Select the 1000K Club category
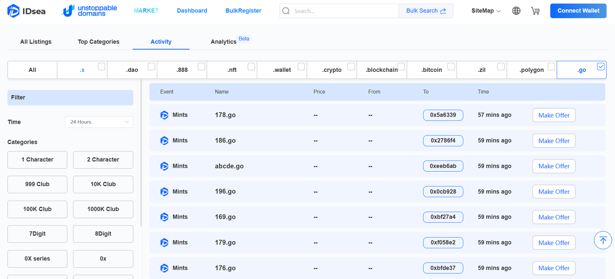The width and height of the screenshot is (615, 279). point(103,209)
